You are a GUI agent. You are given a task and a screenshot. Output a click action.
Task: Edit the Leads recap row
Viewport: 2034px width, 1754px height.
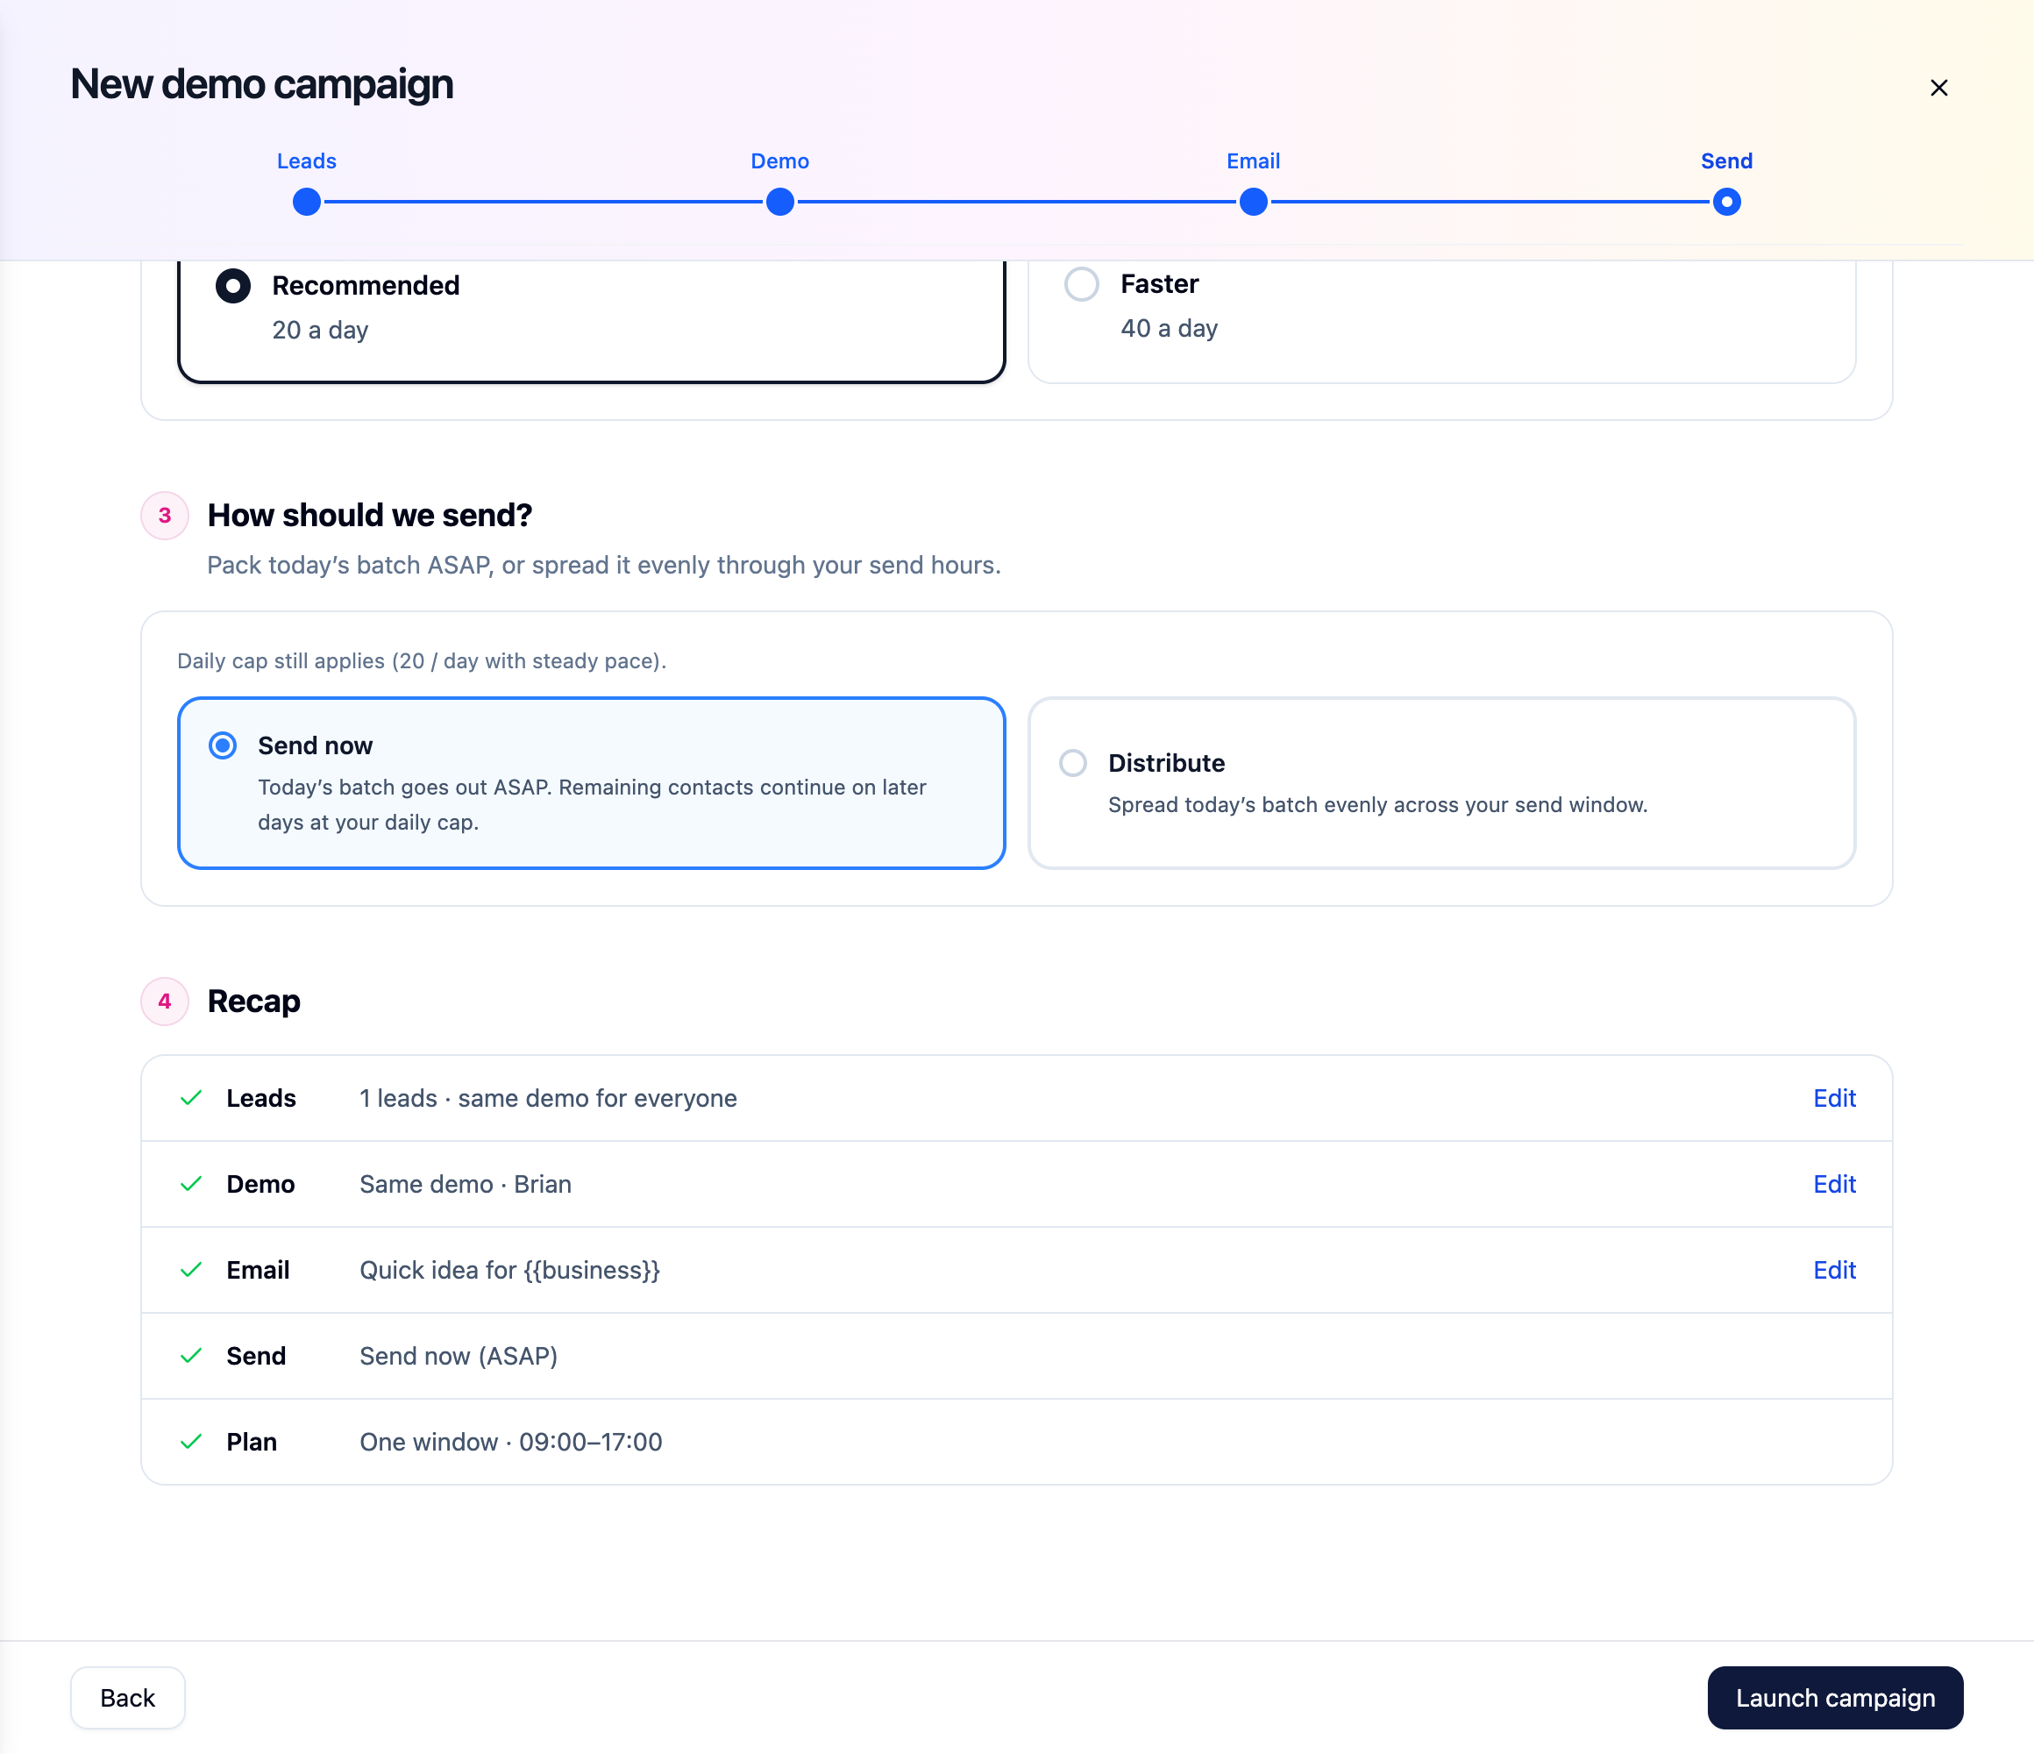click(x=1834, y=1098)
